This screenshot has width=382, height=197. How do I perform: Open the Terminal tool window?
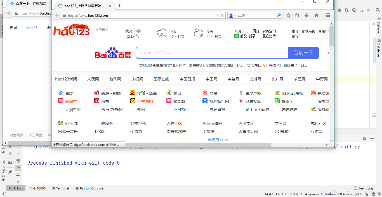tap(60, 188)
